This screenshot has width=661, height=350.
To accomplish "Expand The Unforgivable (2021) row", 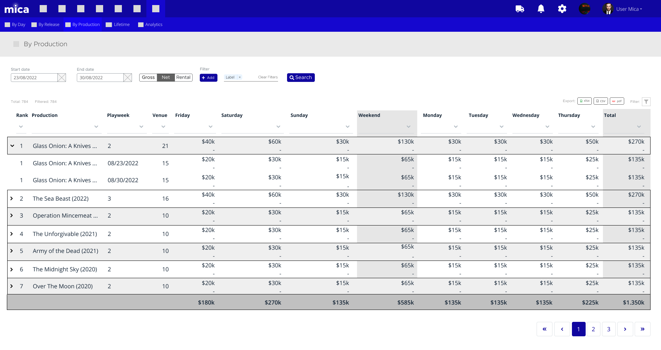I will pyautogui.click(x=12, y=234).
